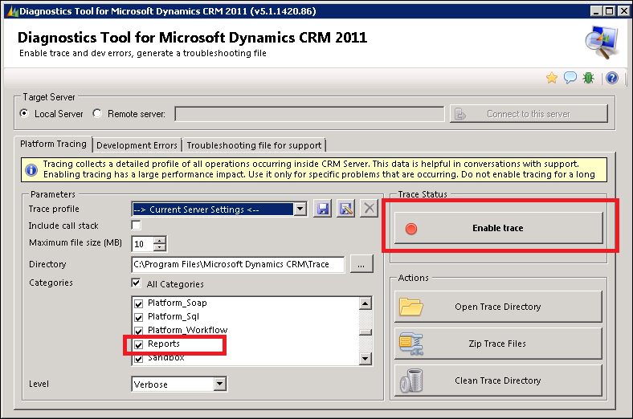The height and width of the screenshot is (419, 633).
Task: Click the edit trace profile icon
Action: [345, 209]
